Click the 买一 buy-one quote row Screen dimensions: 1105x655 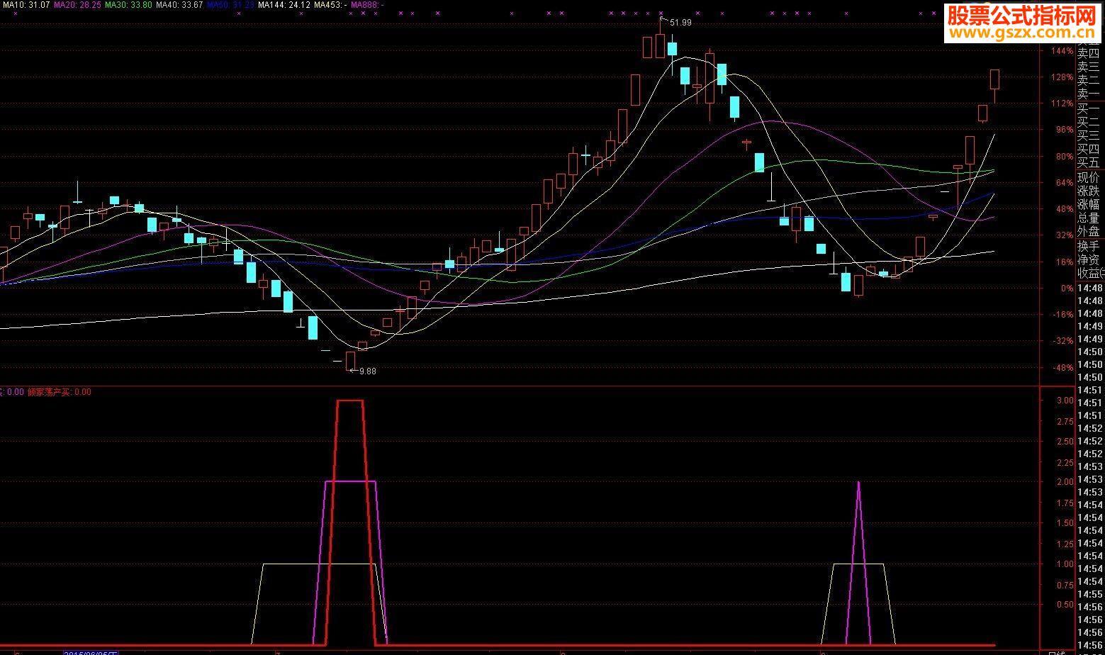click(x=1088, y=108)
